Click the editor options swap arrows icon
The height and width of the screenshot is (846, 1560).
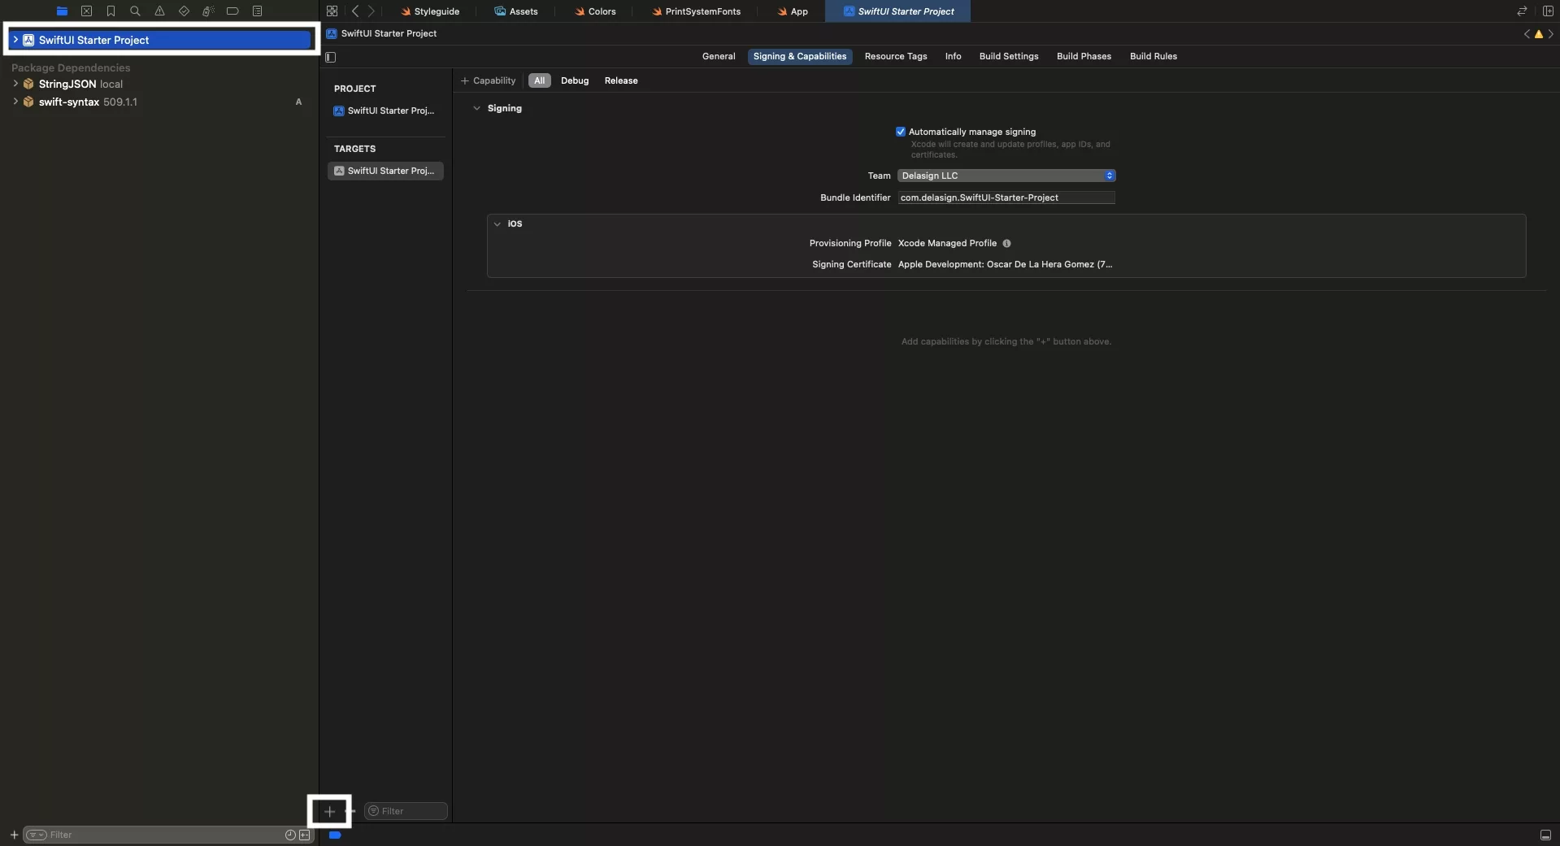(1522, 11)
